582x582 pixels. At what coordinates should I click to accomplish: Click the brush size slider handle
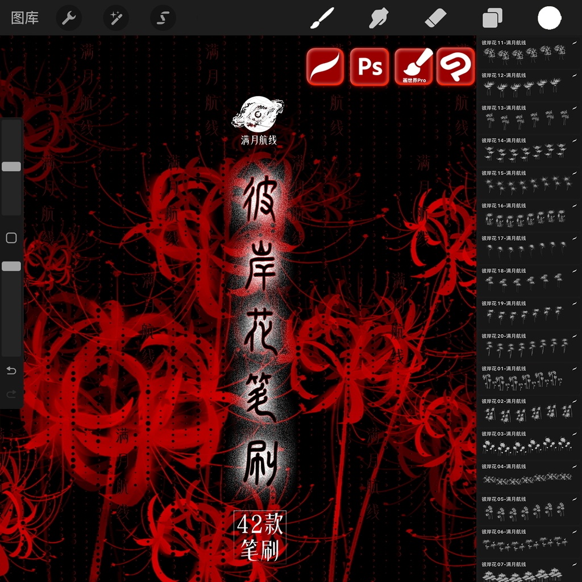11,167
